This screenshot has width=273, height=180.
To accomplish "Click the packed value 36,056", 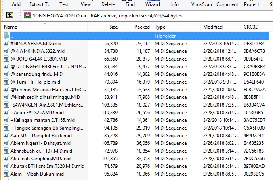I will (143, 143).
